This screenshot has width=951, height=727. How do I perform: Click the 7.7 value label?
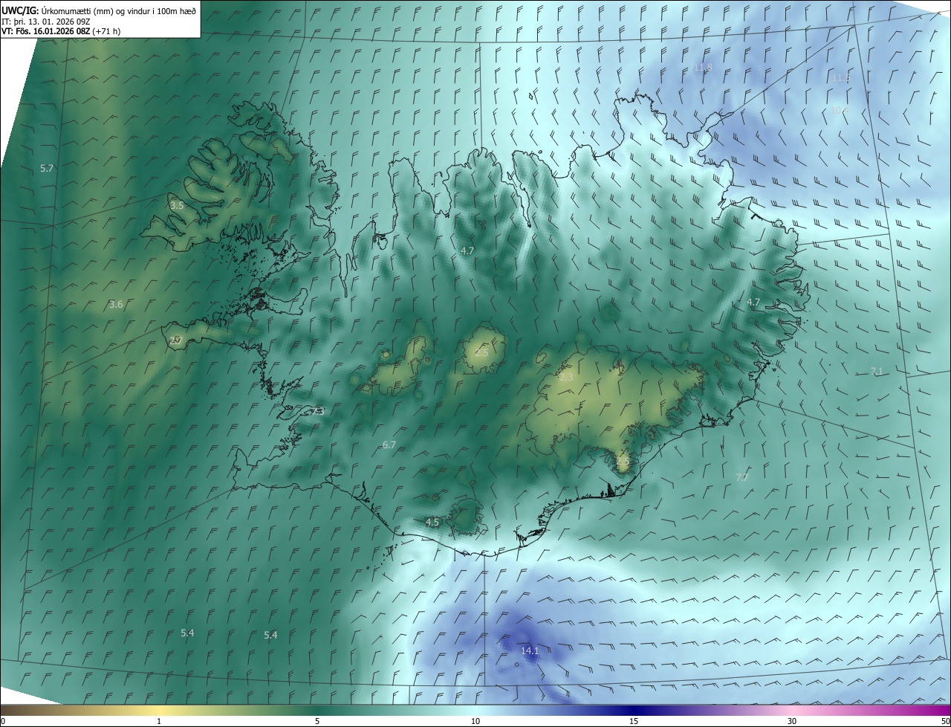pyautogui.click(x=742, y=477)
